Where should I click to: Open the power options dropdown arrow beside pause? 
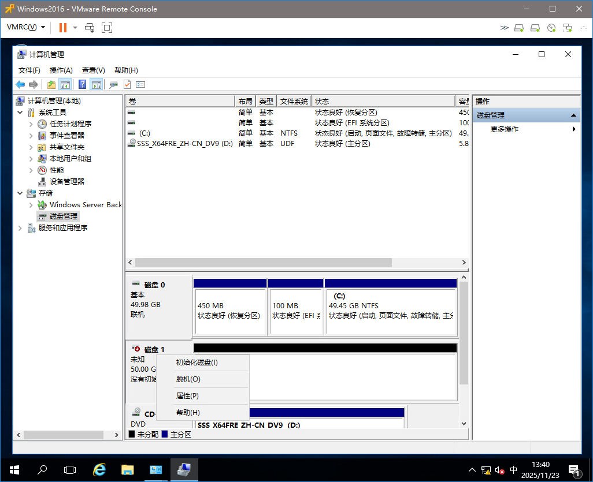(75, 28)
